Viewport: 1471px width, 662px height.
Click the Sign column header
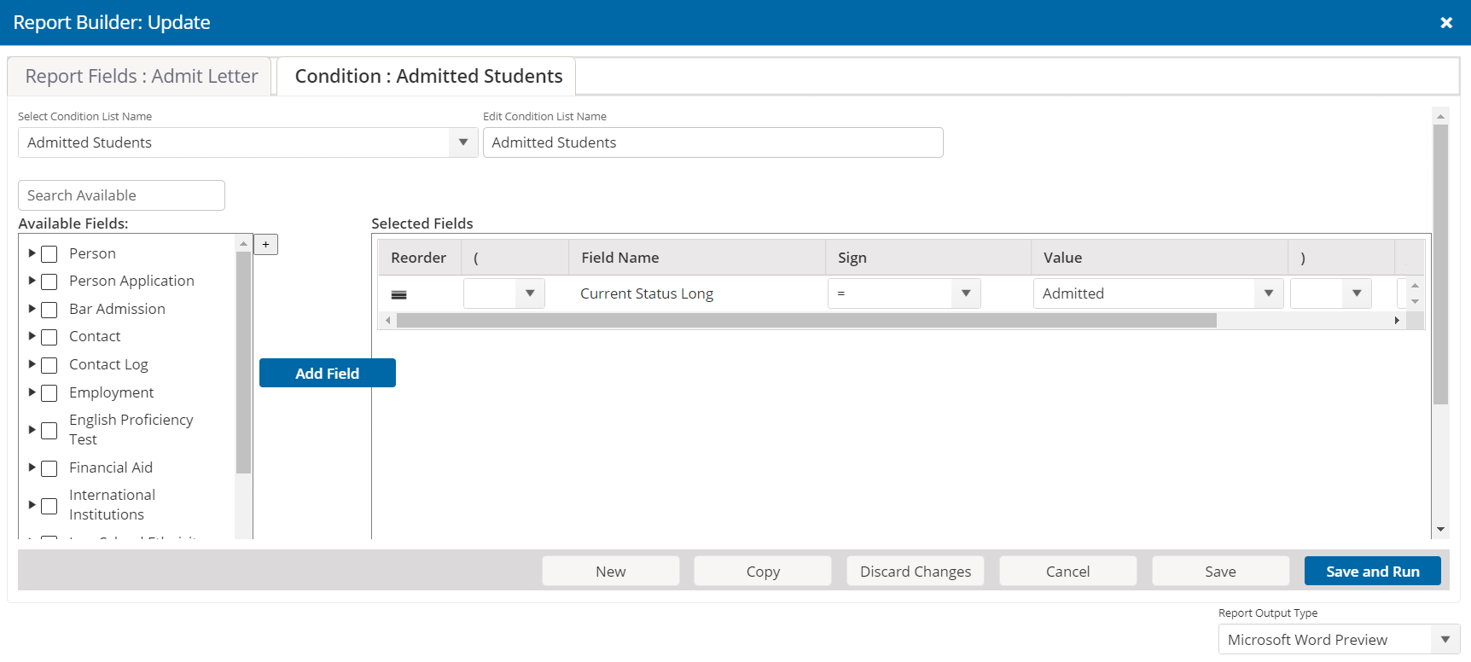coord(928,258)
